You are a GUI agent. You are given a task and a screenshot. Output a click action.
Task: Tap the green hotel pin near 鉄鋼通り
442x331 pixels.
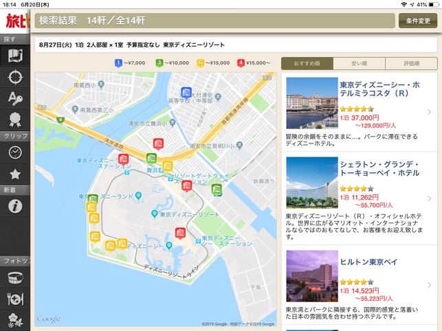(x=217, y=190)
